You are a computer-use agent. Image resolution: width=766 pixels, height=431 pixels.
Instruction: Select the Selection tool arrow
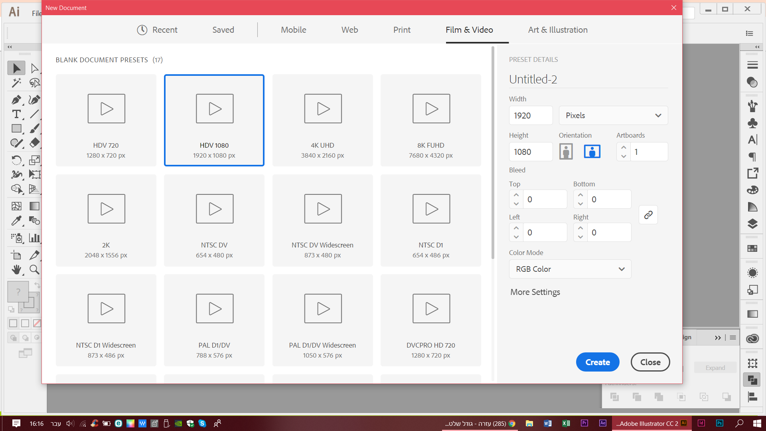(16, 68)
